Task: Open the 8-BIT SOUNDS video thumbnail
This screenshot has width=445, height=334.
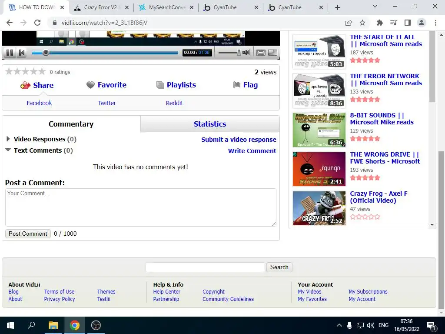Action: [319, 130]
